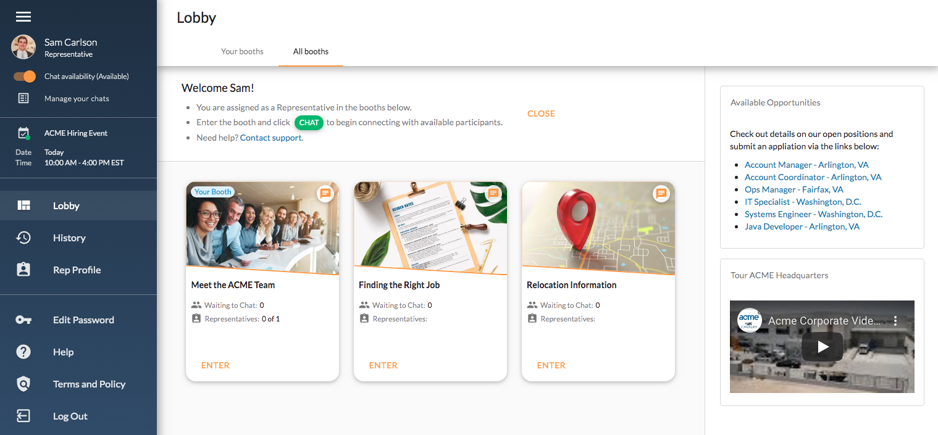
Task: Open Manage your chats list icon
Action: [x=23, y=99]
